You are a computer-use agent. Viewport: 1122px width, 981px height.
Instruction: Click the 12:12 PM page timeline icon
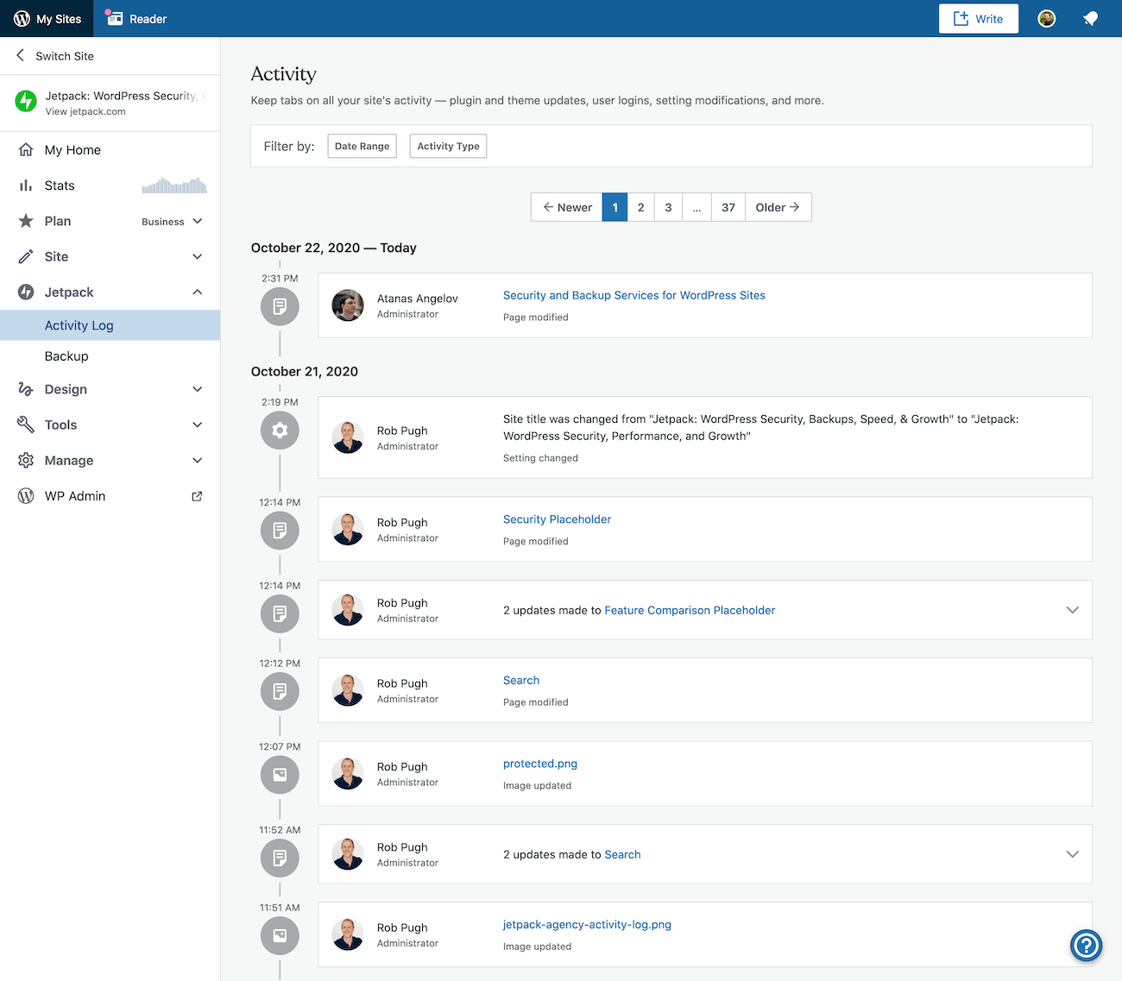click(280, 691)
